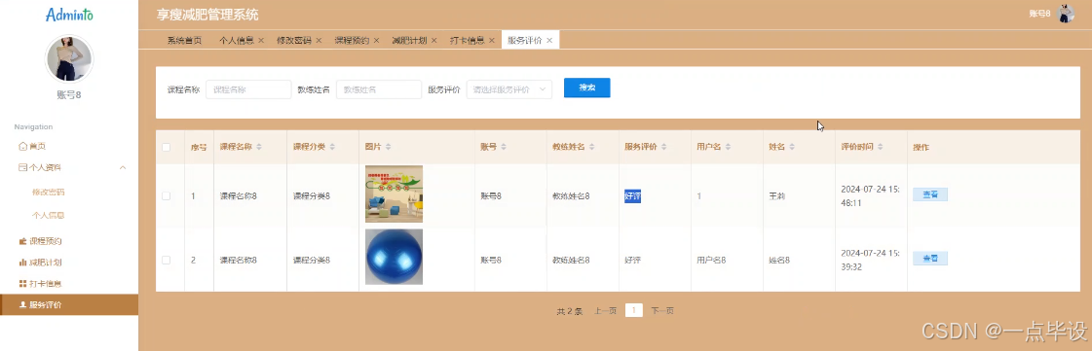Go to previous page 上一页
The width and height of the screenshot is (1092, 351).
coord(605,311)
